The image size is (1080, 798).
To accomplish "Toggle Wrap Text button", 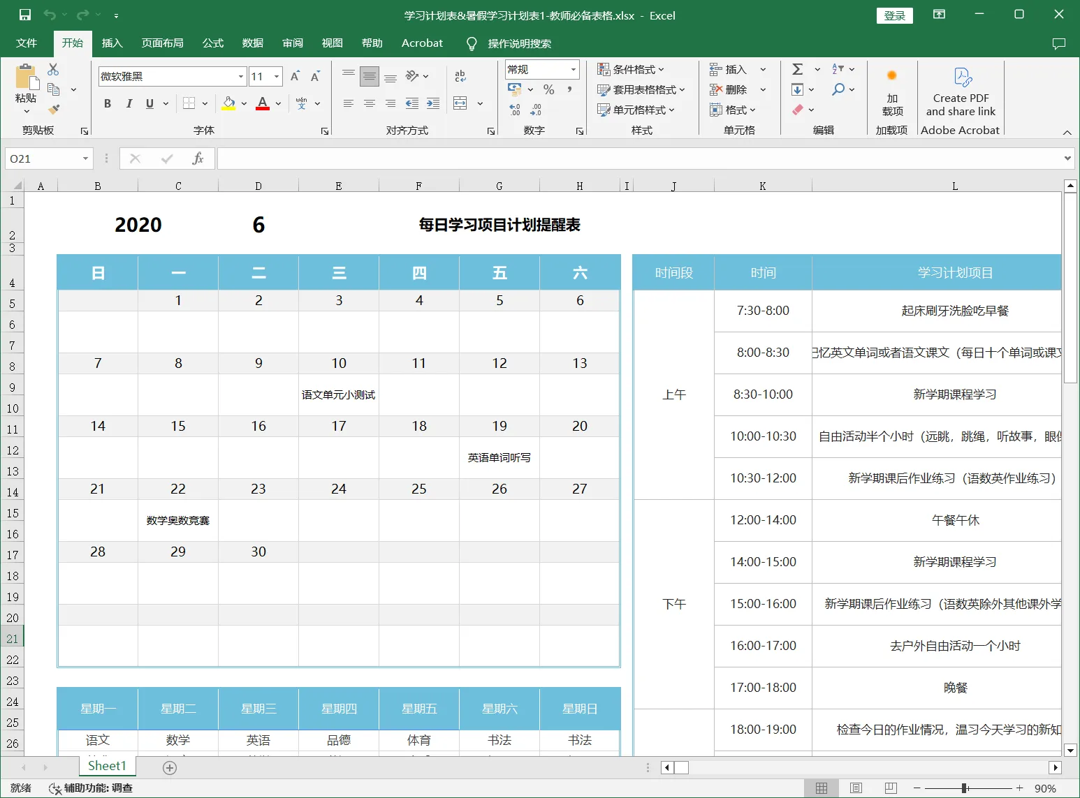I will [x=460, y=76].
